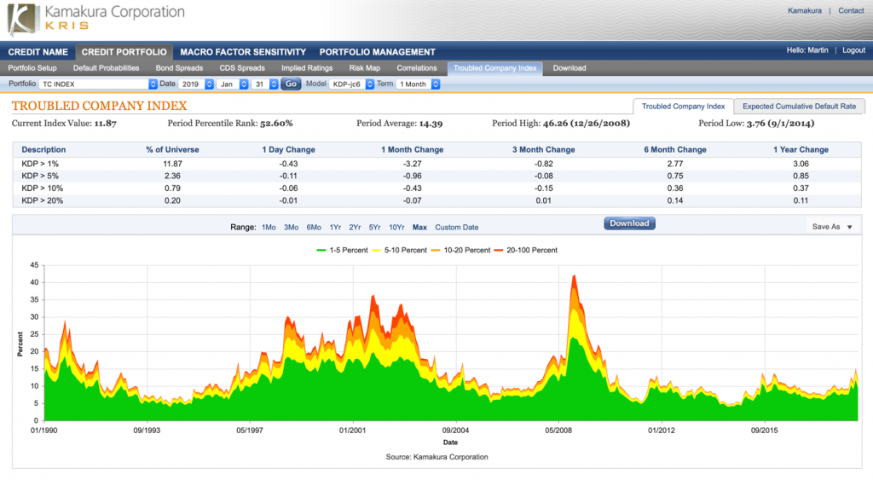The width and height of the screenshot is (873, 480).
Task: Go to the CDS Spreads page
Action: (x=241, y=68)
